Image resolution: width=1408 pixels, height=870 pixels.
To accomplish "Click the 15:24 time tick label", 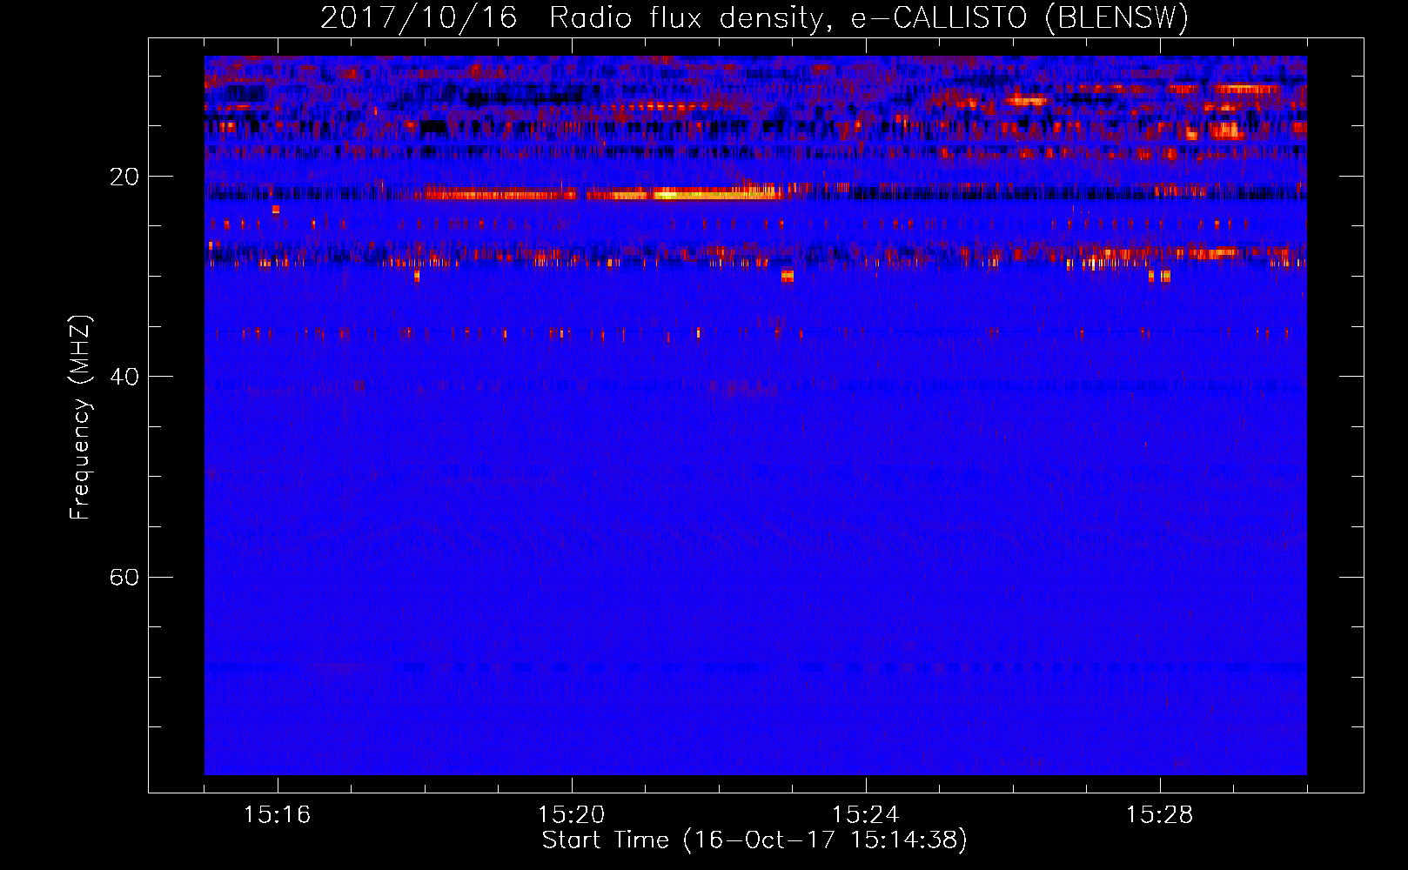I will pyautogui.click(x=865, y=815).
